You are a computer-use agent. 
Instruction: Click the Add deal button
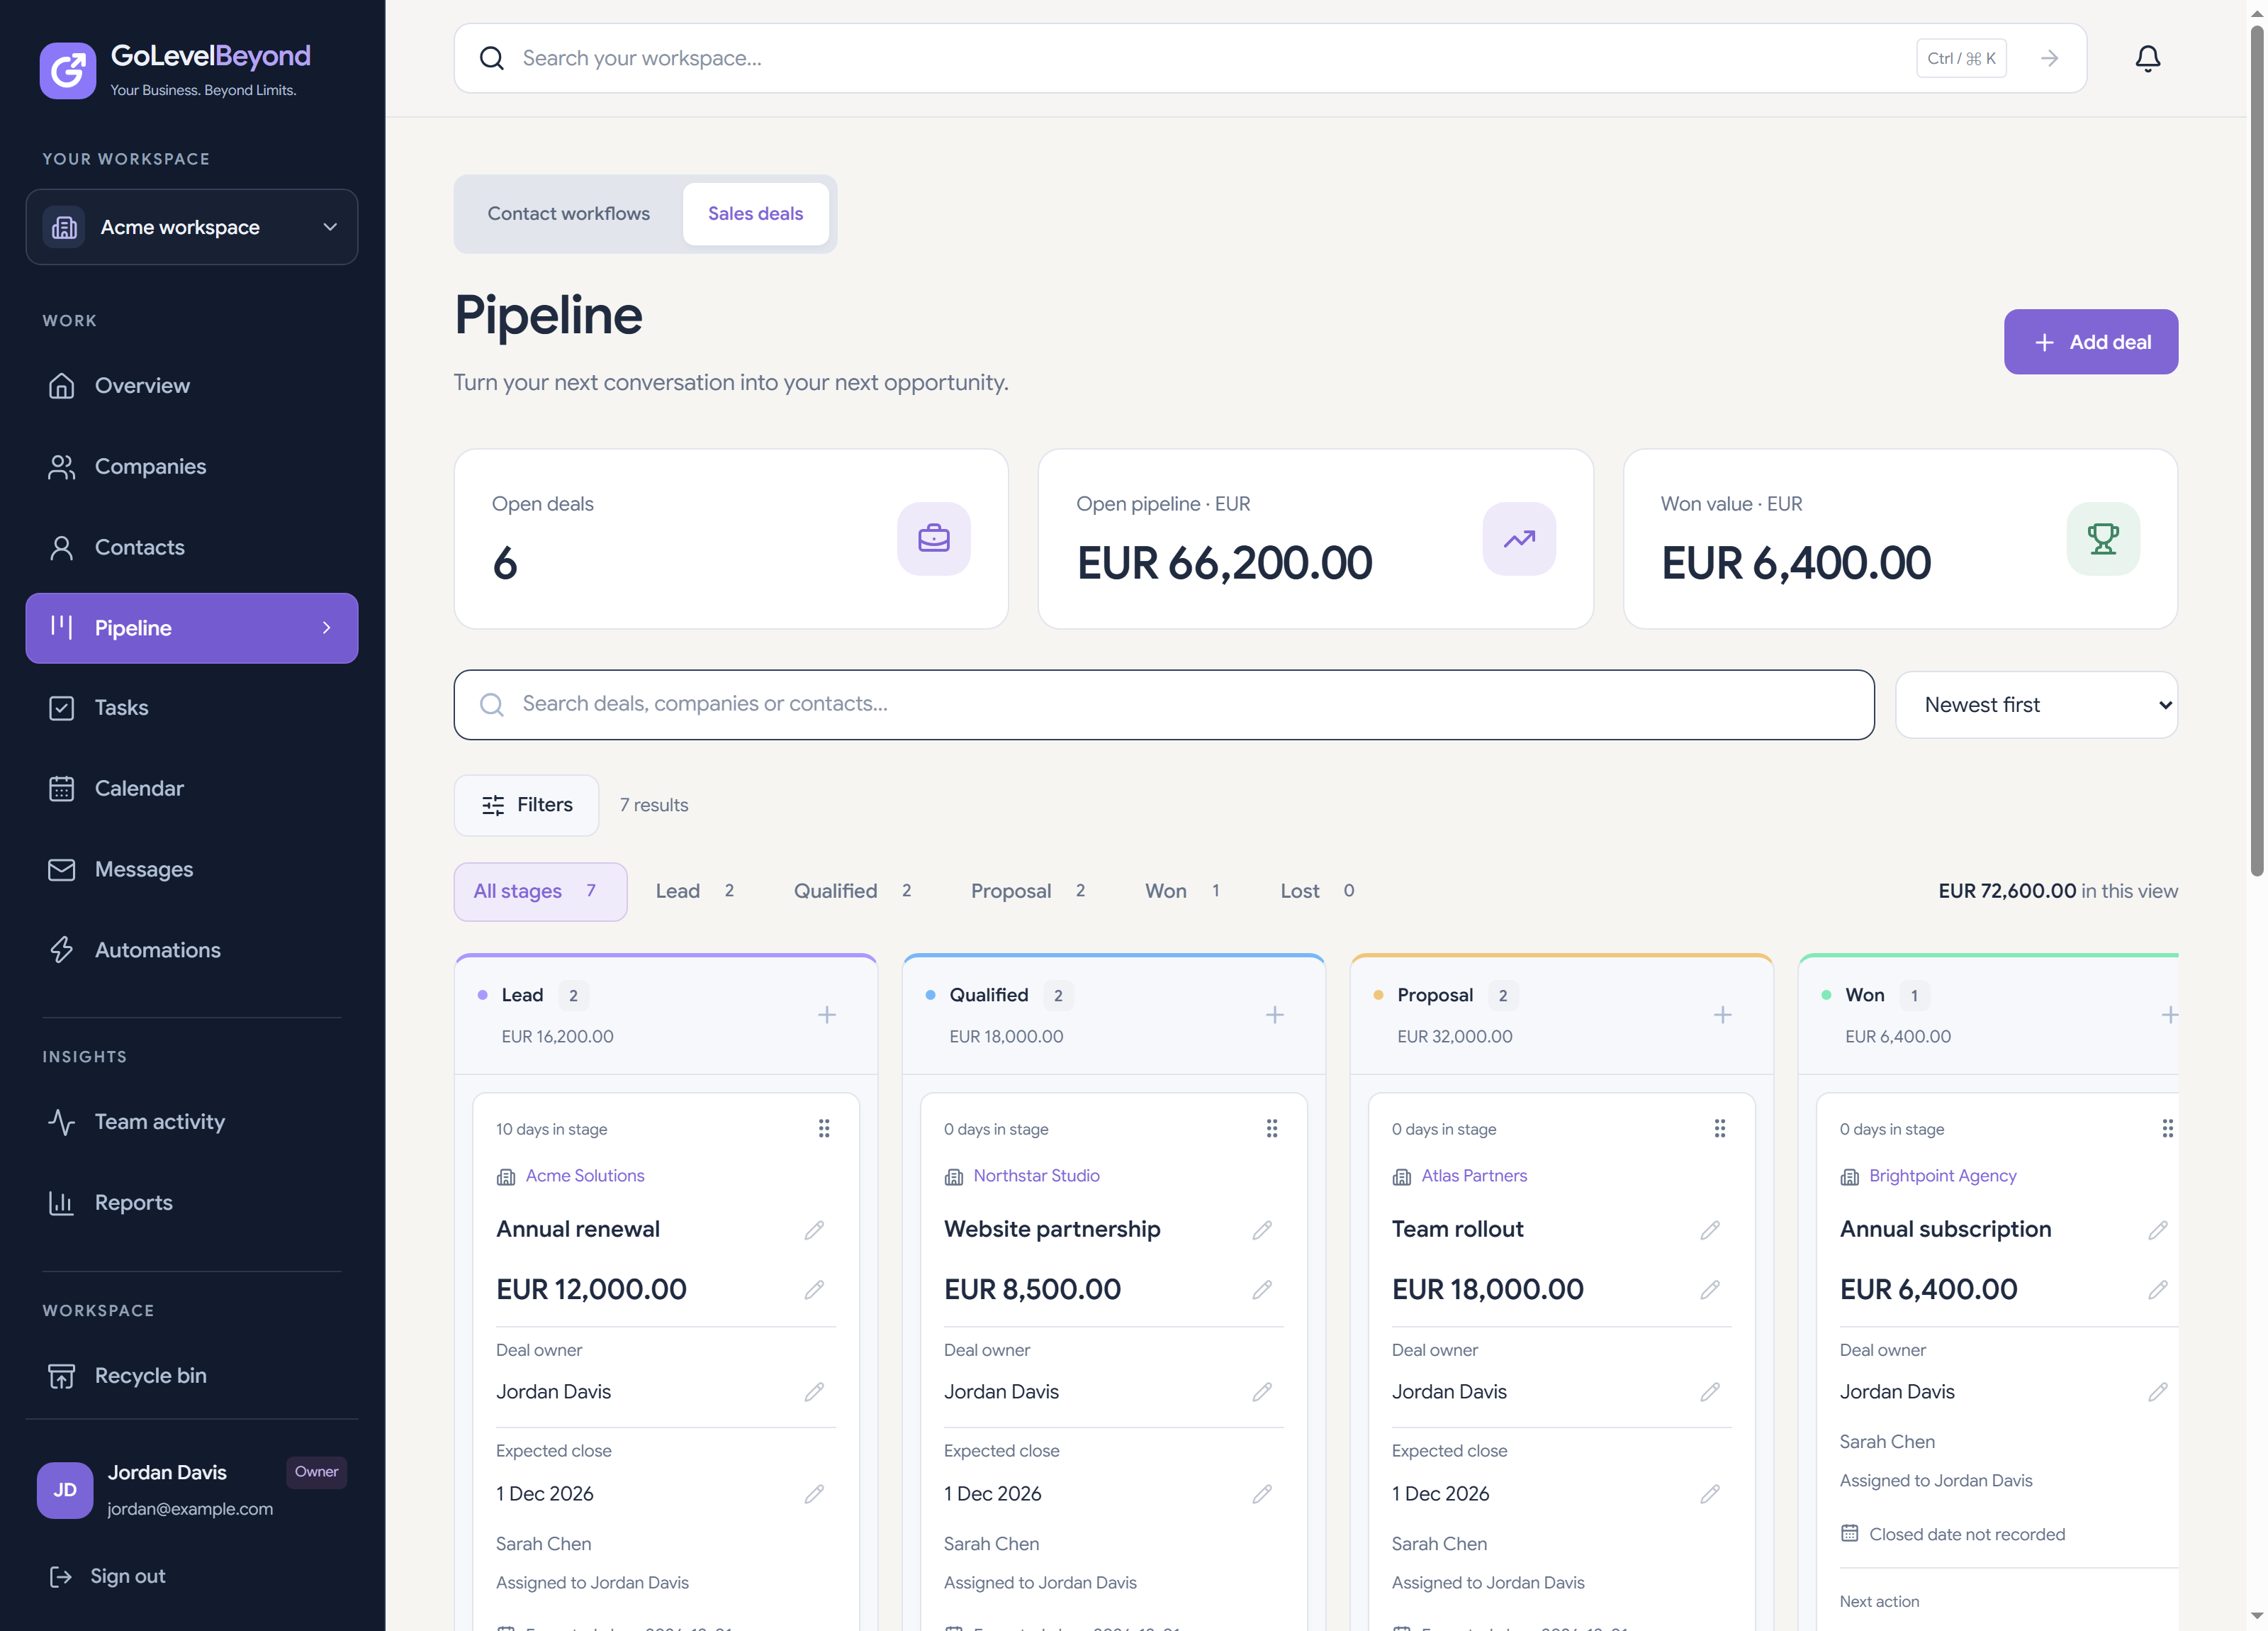2090,343
